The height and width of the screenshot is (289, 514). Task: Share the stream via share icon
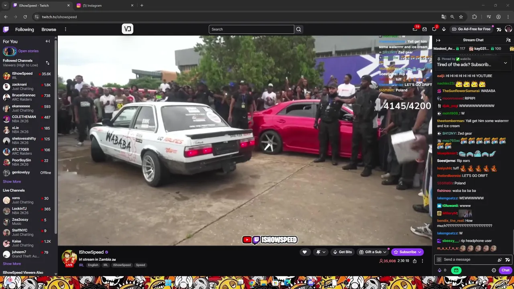(415, 261)
